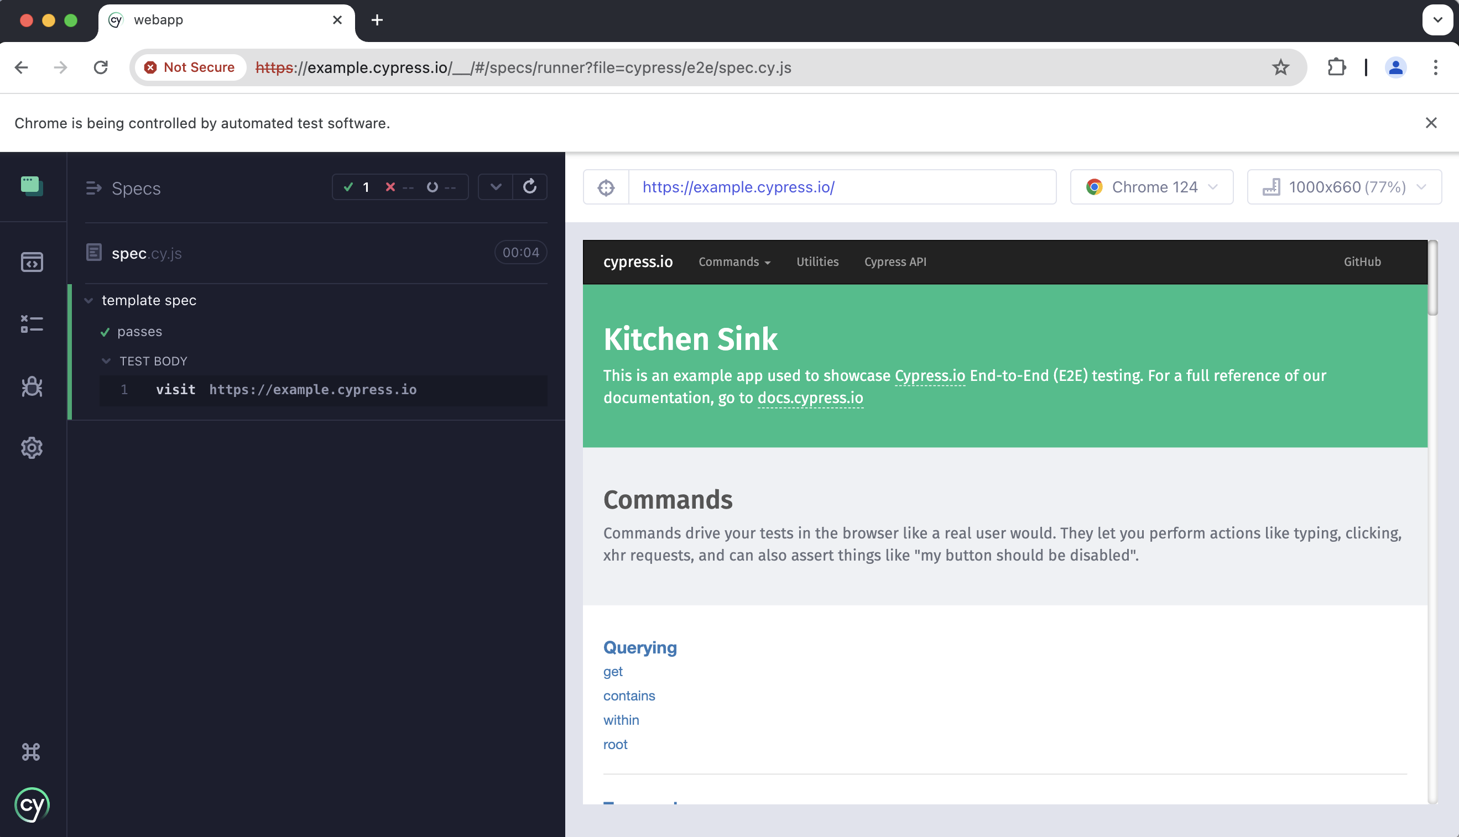Open the Debug bug icon
The height and width of the screenshot is (837, 1459).
[32, 386]
